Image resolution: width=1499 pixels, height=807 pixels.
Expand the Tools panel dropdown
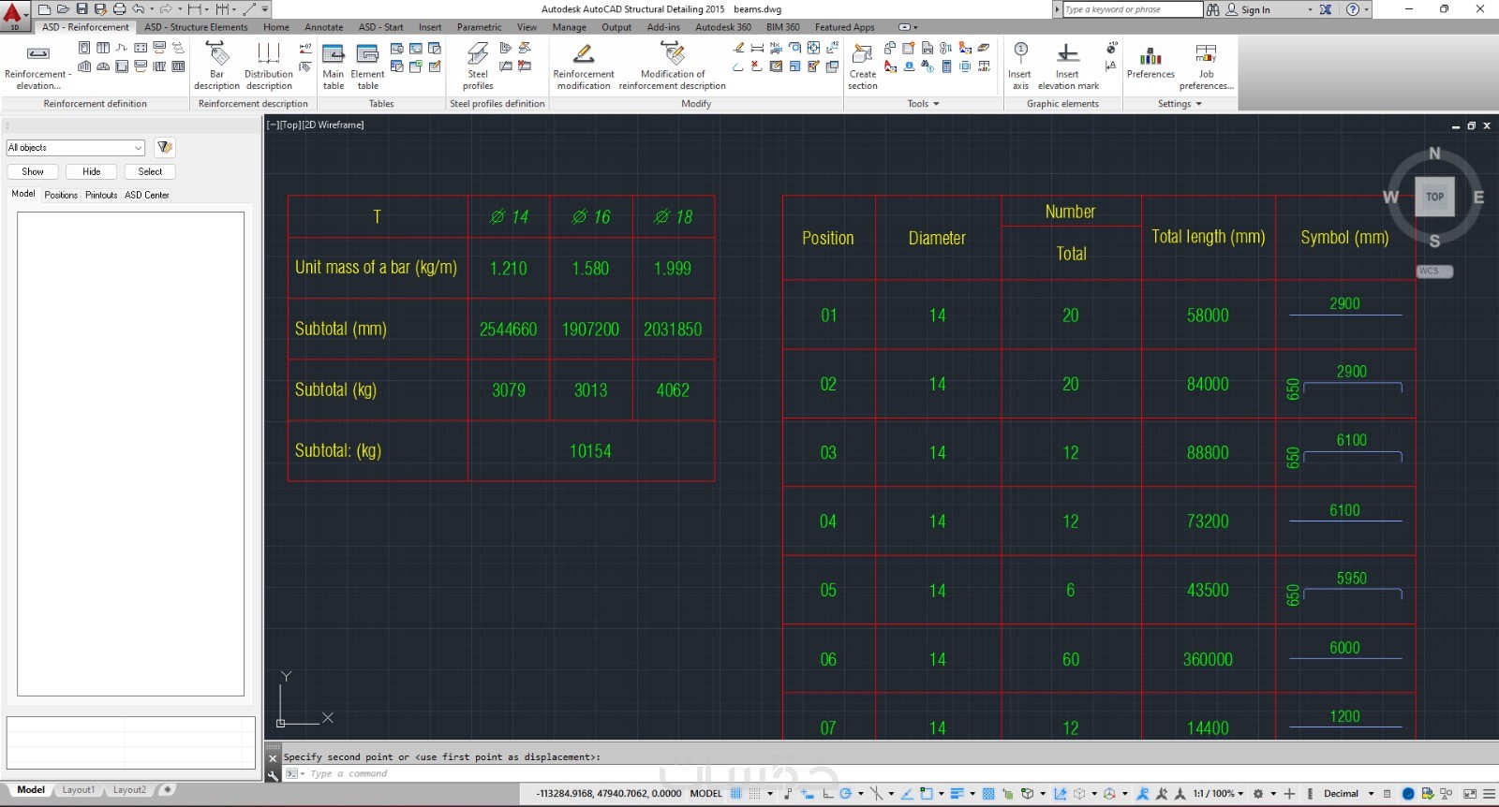point(924,104)
